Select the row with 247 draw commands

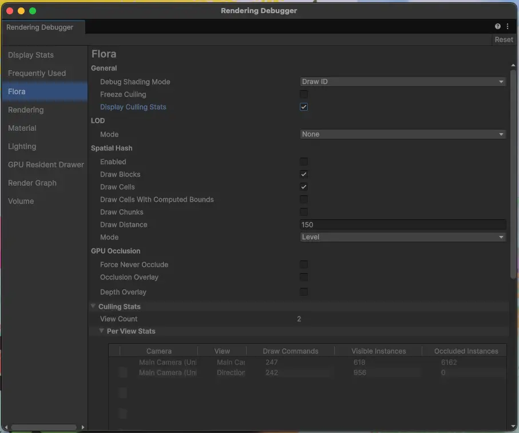[307, 362]
